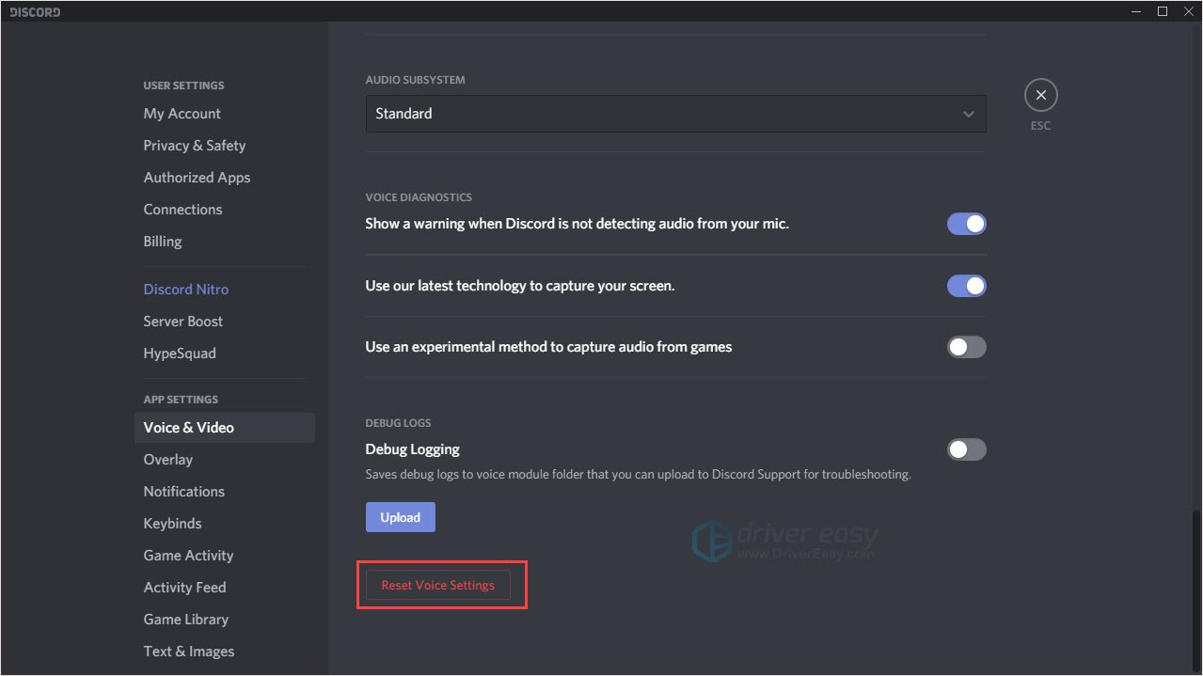Close the Discord window

pos(1187,11)
